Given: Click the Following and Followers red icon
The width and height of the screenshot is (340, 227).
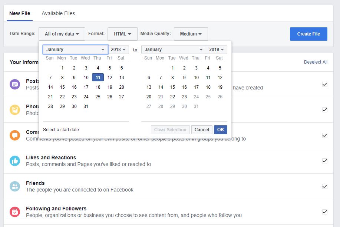Looking at the screenshot, I should point(15,212).
